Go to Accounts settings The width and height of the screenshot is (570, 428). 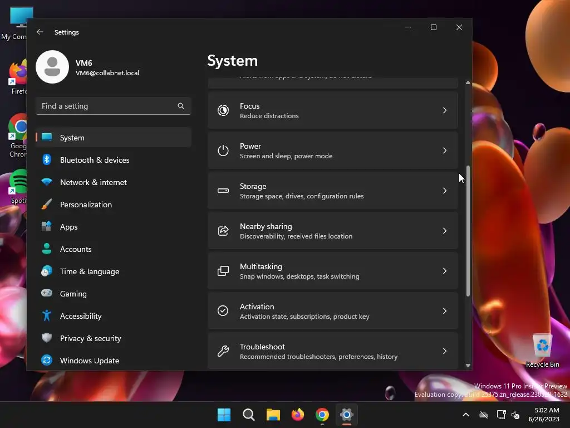point(114,249)
